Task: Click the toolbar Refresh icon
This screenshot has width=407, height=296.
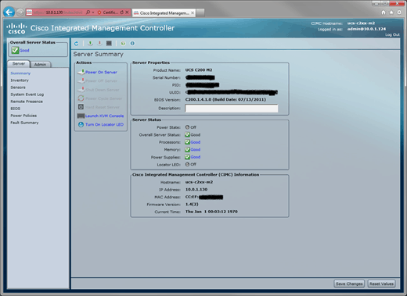Action: coord(76,44)
